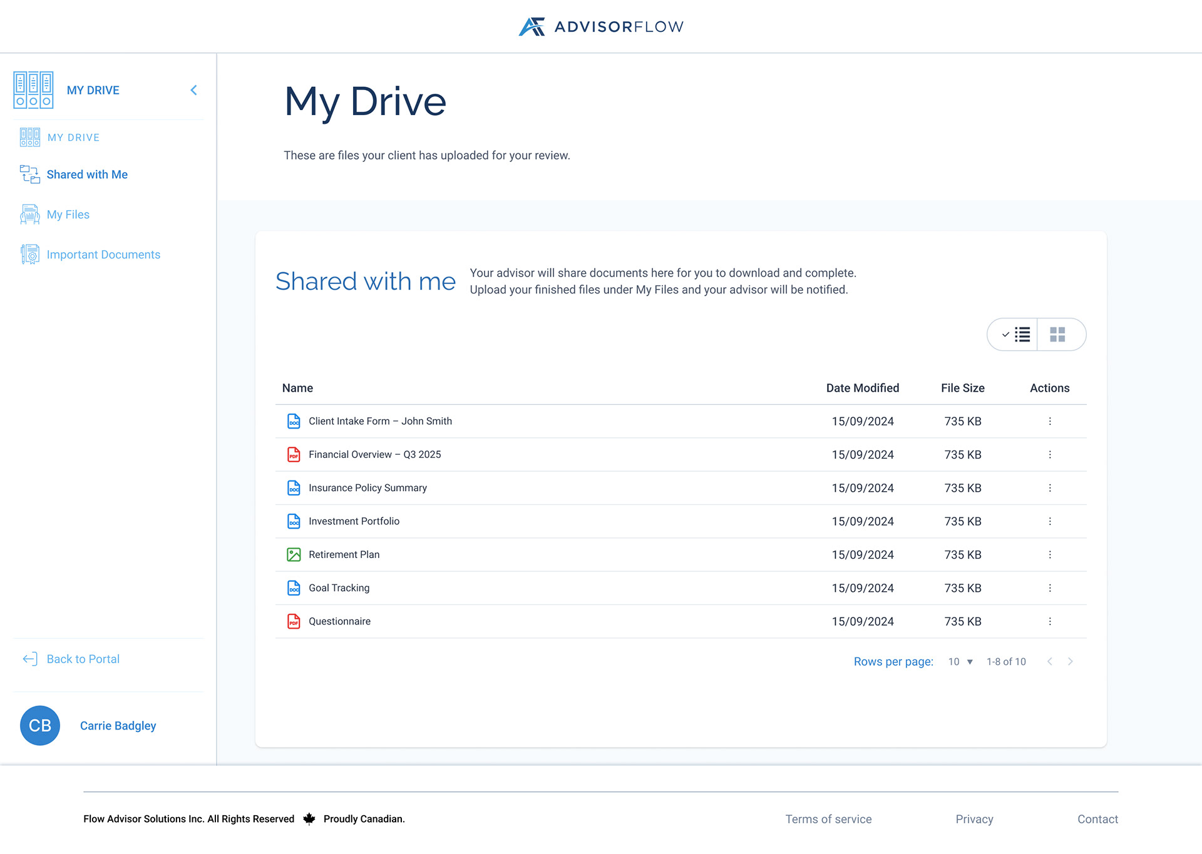Open My Files in sidebar
Screen dimensions: 1202x854
click(68, 215)
